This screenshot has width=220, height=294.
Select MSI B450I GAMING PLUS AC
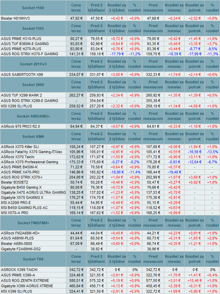tap(24, 208)
